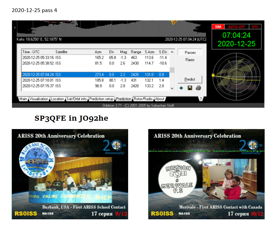
Task: Click the Koło location coordinates text
Action: [39, 39]
